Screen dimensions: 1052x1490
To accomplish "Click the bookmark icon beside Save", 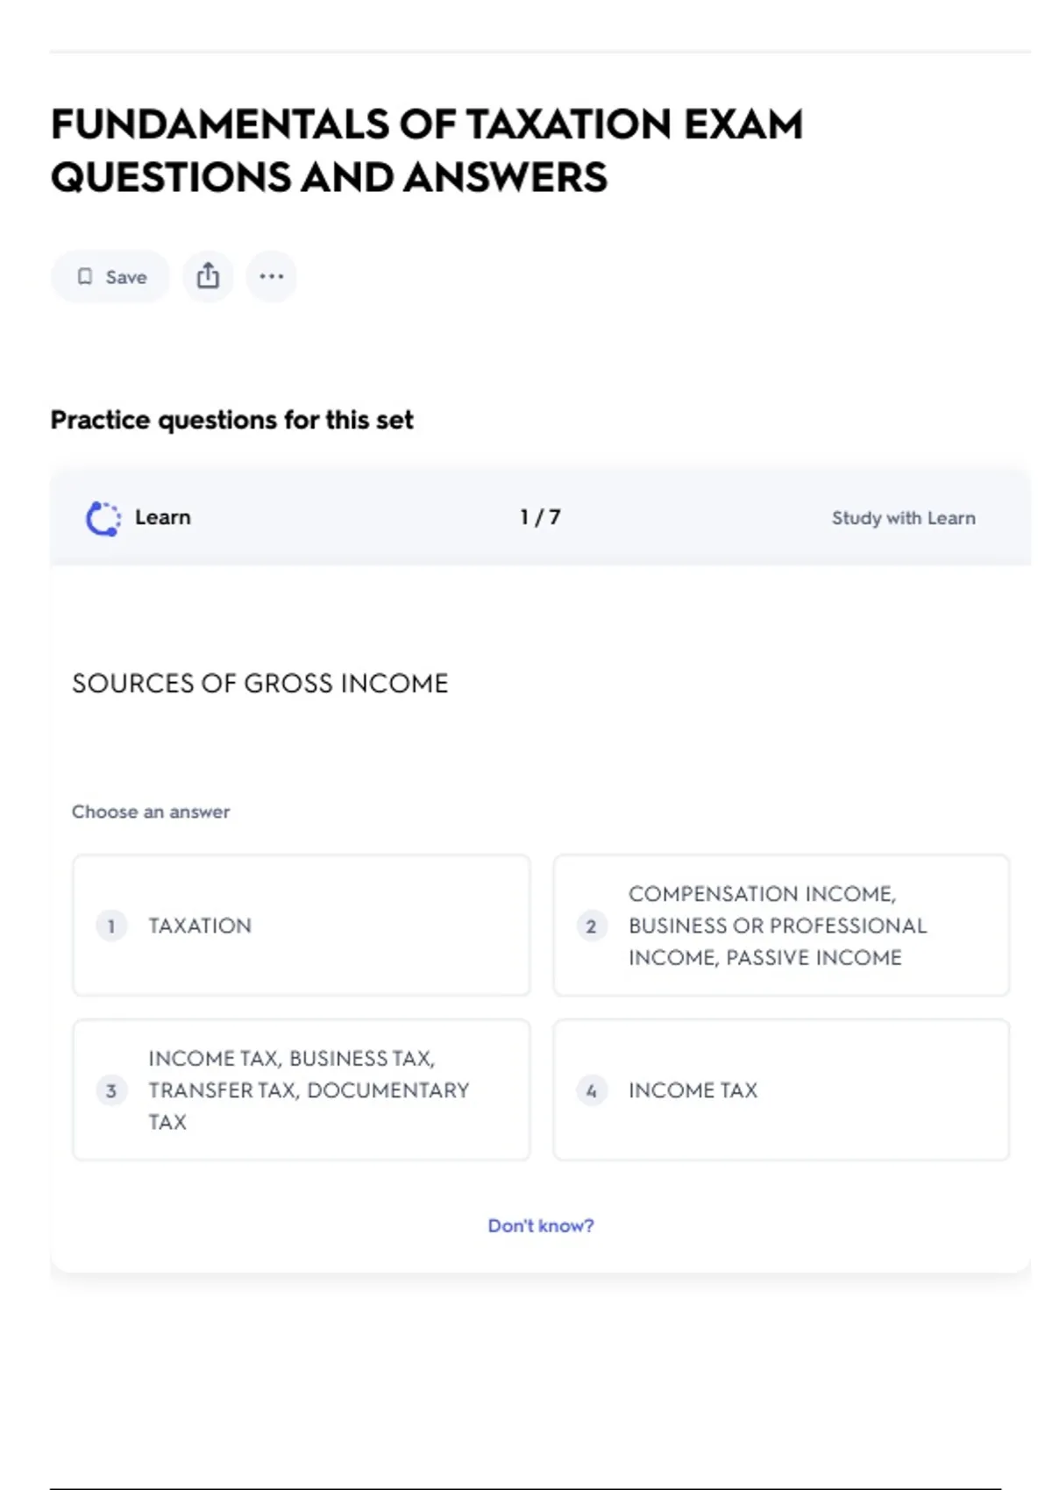I will (x=85, y=277).
